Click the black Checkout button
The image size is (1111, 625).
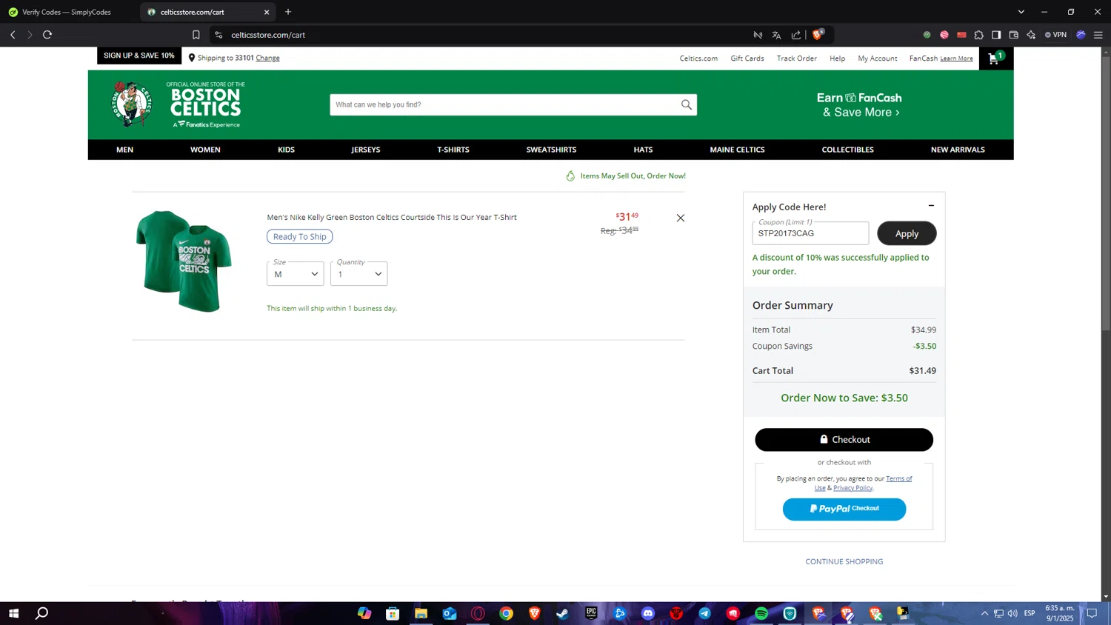(x=844, y=439)
